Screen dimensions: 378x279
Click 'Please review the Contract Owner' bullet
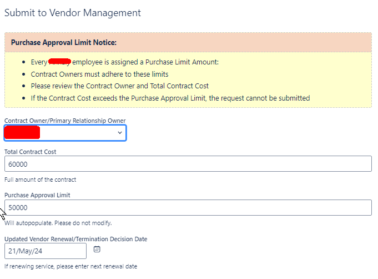pyautogui.click(x=119, y=86)
